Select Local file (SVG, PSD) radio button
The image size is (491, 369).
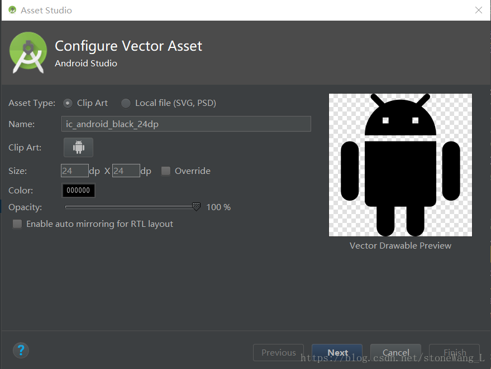[126, 103]
